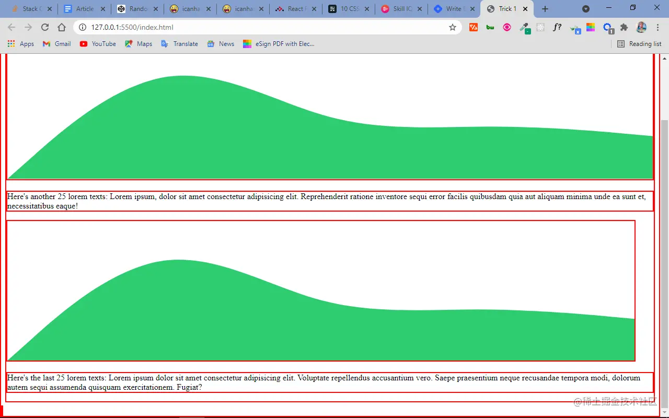Click the page's vertical scrollbar thumb

(x=664, y=235)
